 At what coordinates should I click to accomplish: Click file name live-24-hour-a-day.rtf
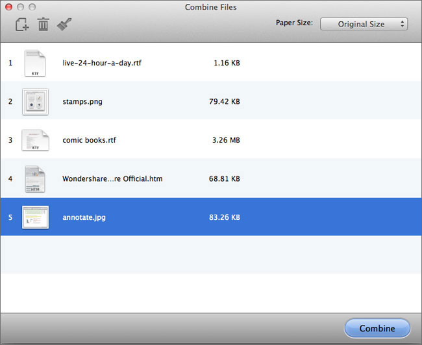pos(102,63)
